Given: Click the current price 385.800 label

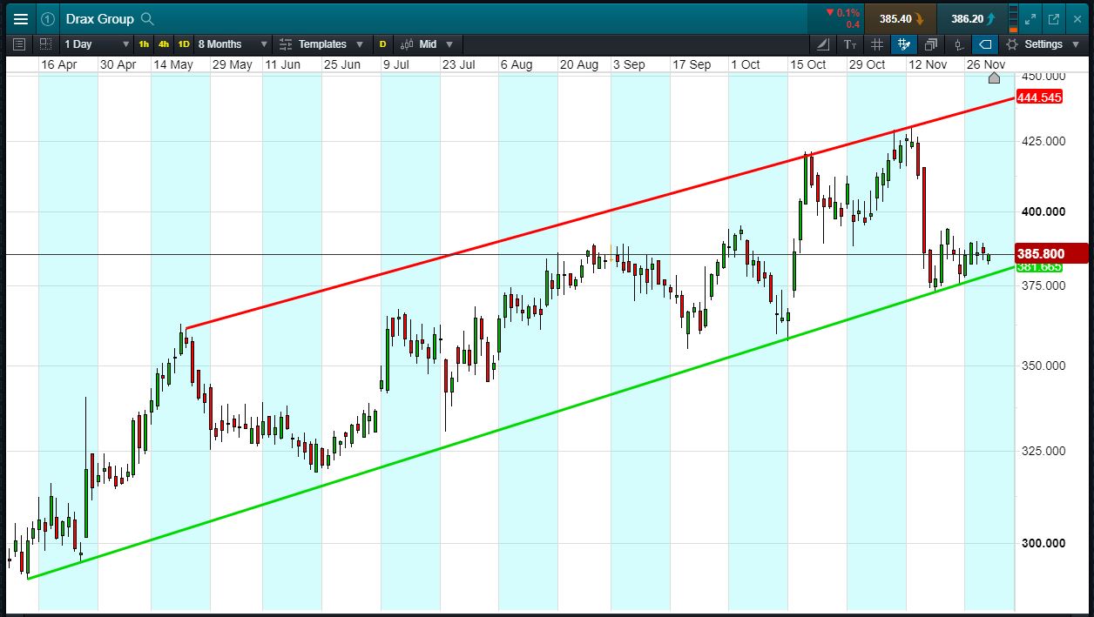Looking at the screenshot, I should pyautogui.click(x=1051, y=254).
